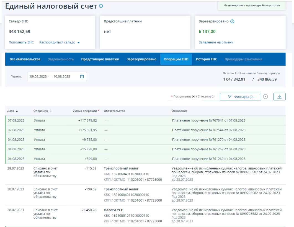Click info icon next to Единый налоговый счет
The width and height of the screenshot is (294, 227).
click(101, 6)
